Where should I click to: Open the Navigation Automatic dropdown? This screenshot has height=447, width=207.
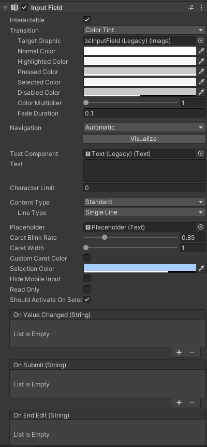pos(144,127)
